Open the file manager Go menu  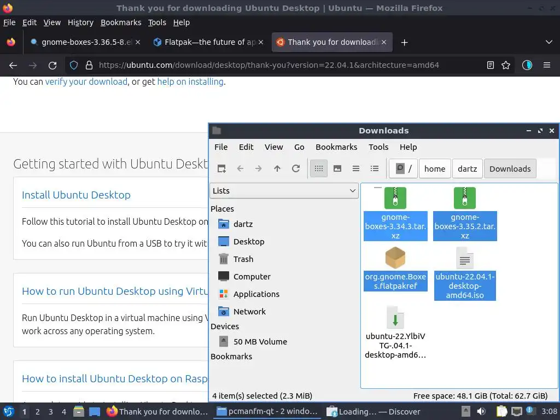click(x=299, y=147)
